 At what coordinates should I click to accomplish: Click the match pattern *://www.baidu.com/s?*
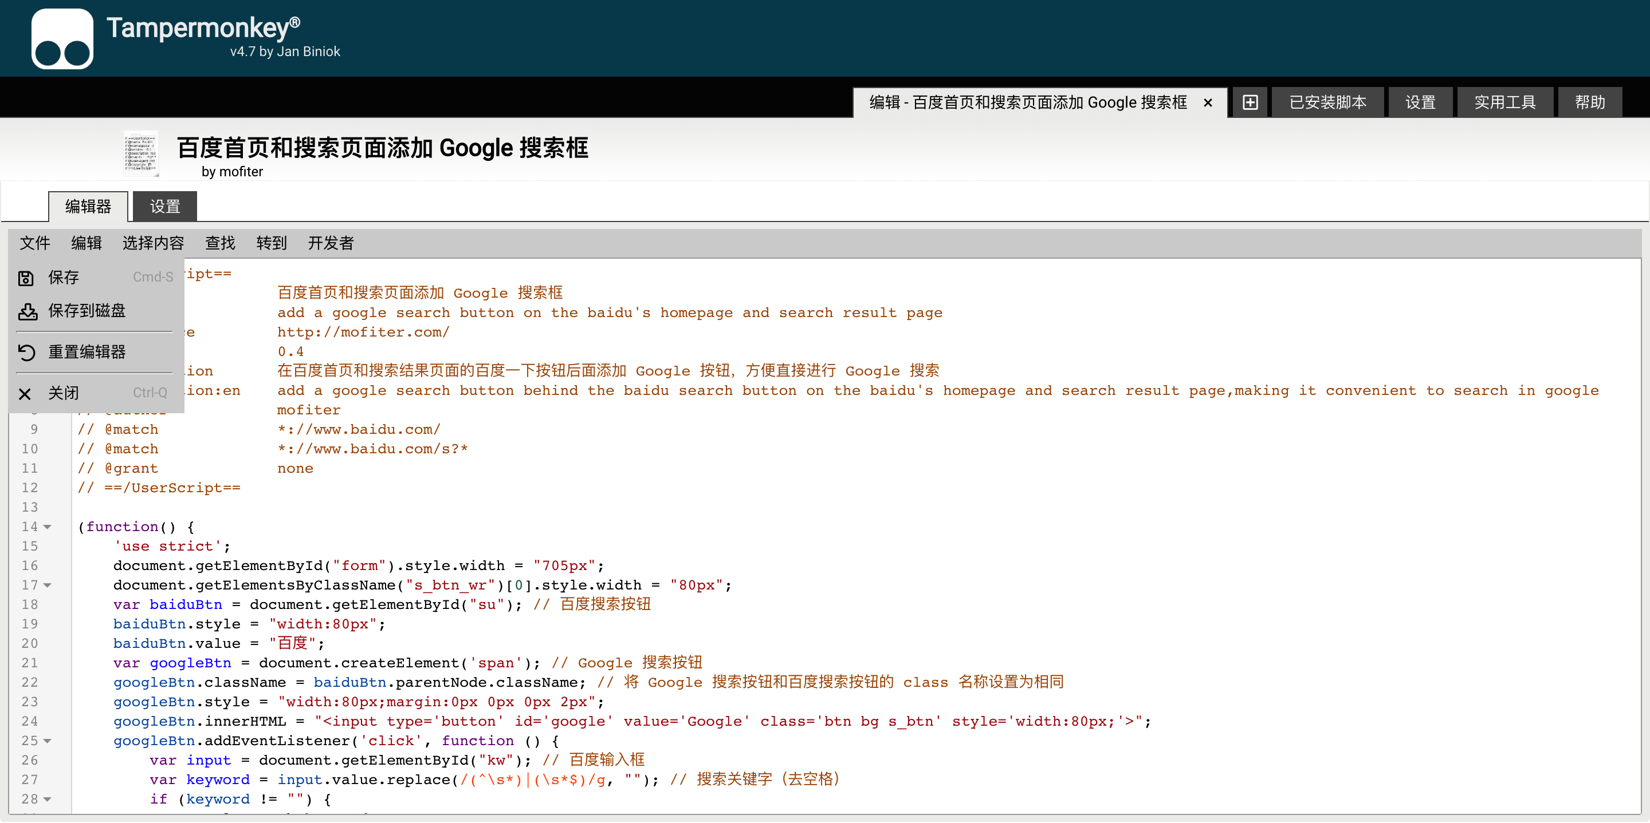pos(372,449)
